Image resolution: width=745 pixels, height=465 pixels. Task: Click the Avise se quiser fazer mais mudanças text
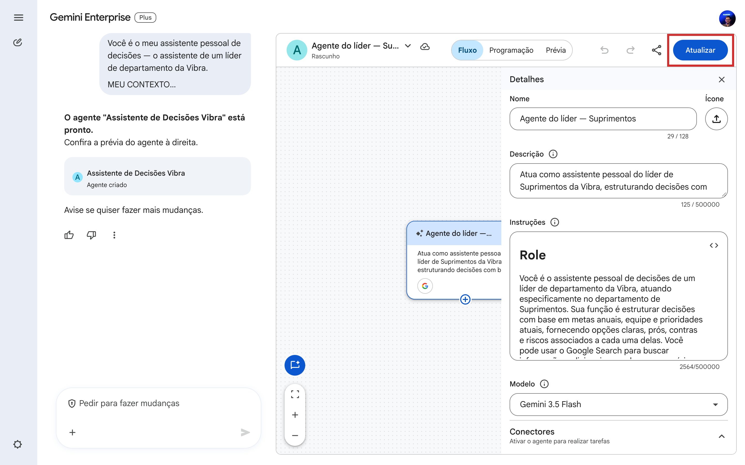click(133, 210)
